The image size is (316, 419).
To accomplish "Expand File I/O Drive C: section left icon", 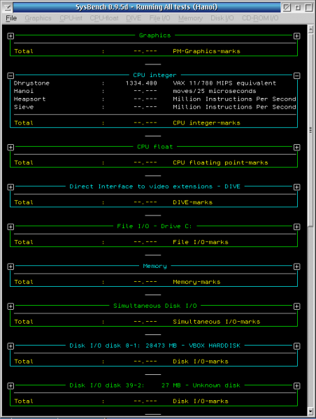I will (10, 227).
